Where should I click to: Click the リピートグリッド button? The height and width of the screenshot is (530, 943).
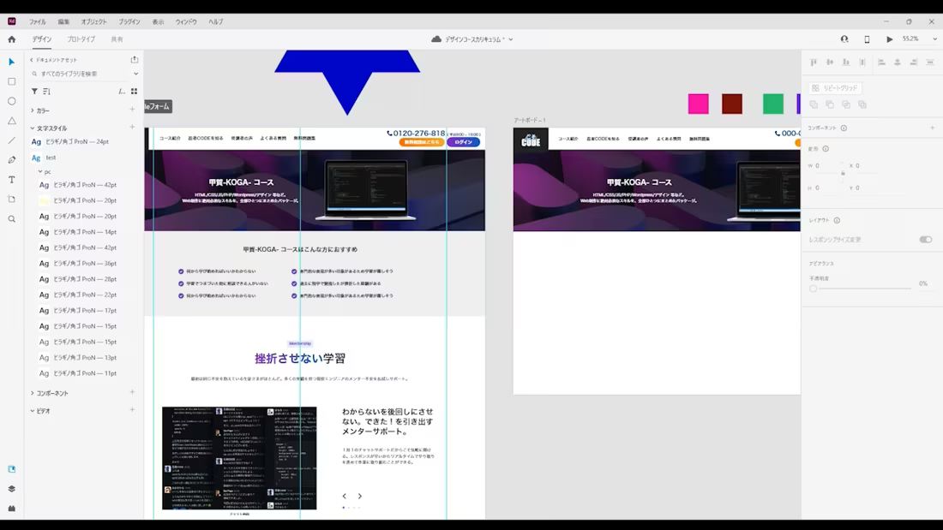coord(835,87)
